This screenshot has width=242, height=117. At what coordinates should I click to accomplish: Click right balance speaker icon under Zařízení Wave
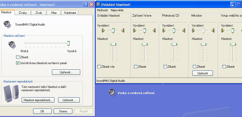pos(154,30)
